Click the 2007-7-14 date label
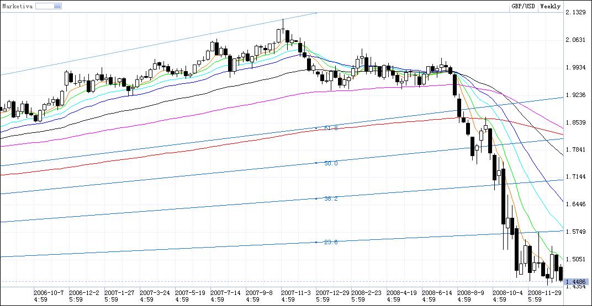Image resolution: width=592 pixels, height=306 pixels. point(225,292)
